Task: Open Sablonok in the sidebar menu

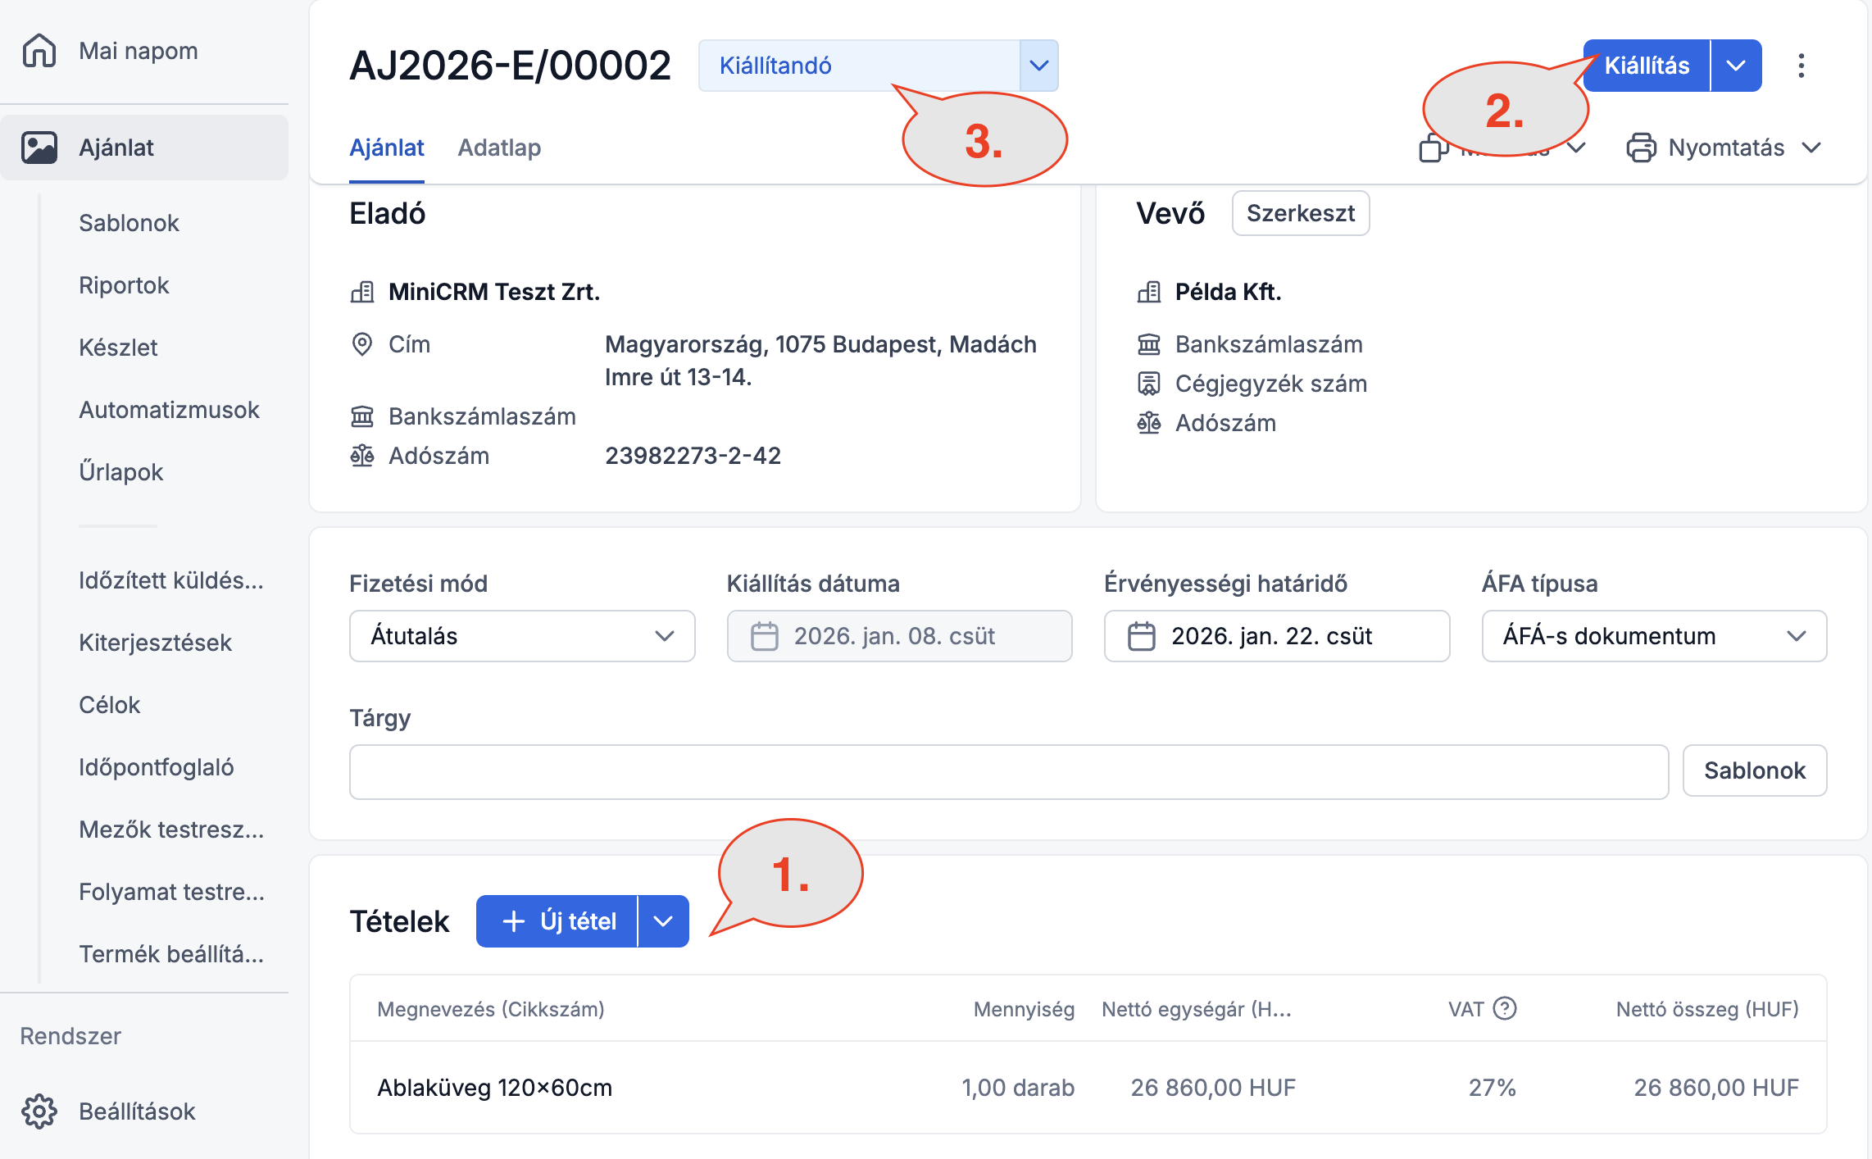Action: (x=129, y=223)
